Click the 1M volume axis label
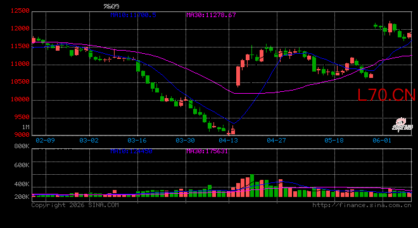The image size is (418, 228). point(25,127)
